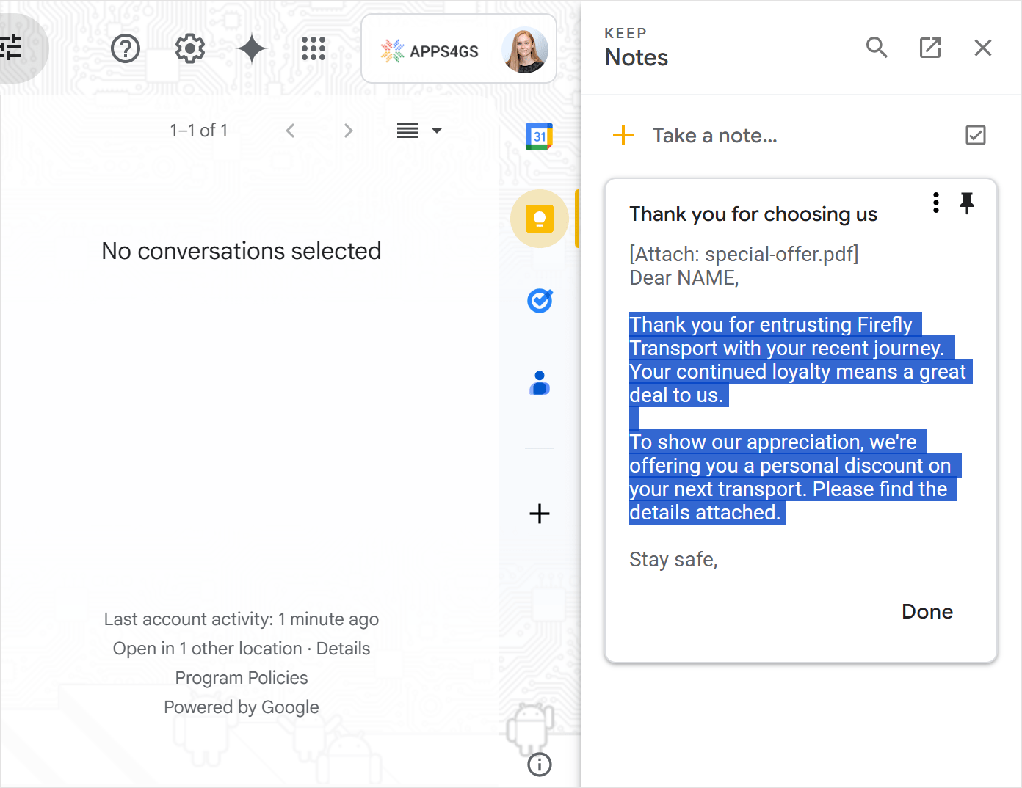Image resolution: width=1022 pixels, height=788 pixels.
Task: Open the split pane mode icon
Action: (x=407, y=131)
